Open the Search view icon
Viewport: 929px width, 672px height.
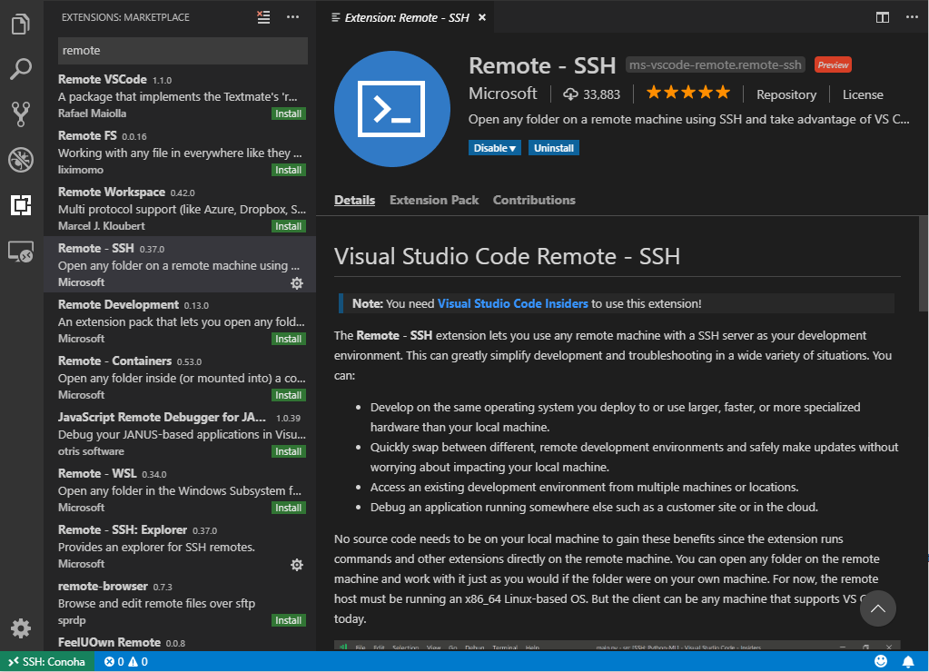[x=21, y=69]
